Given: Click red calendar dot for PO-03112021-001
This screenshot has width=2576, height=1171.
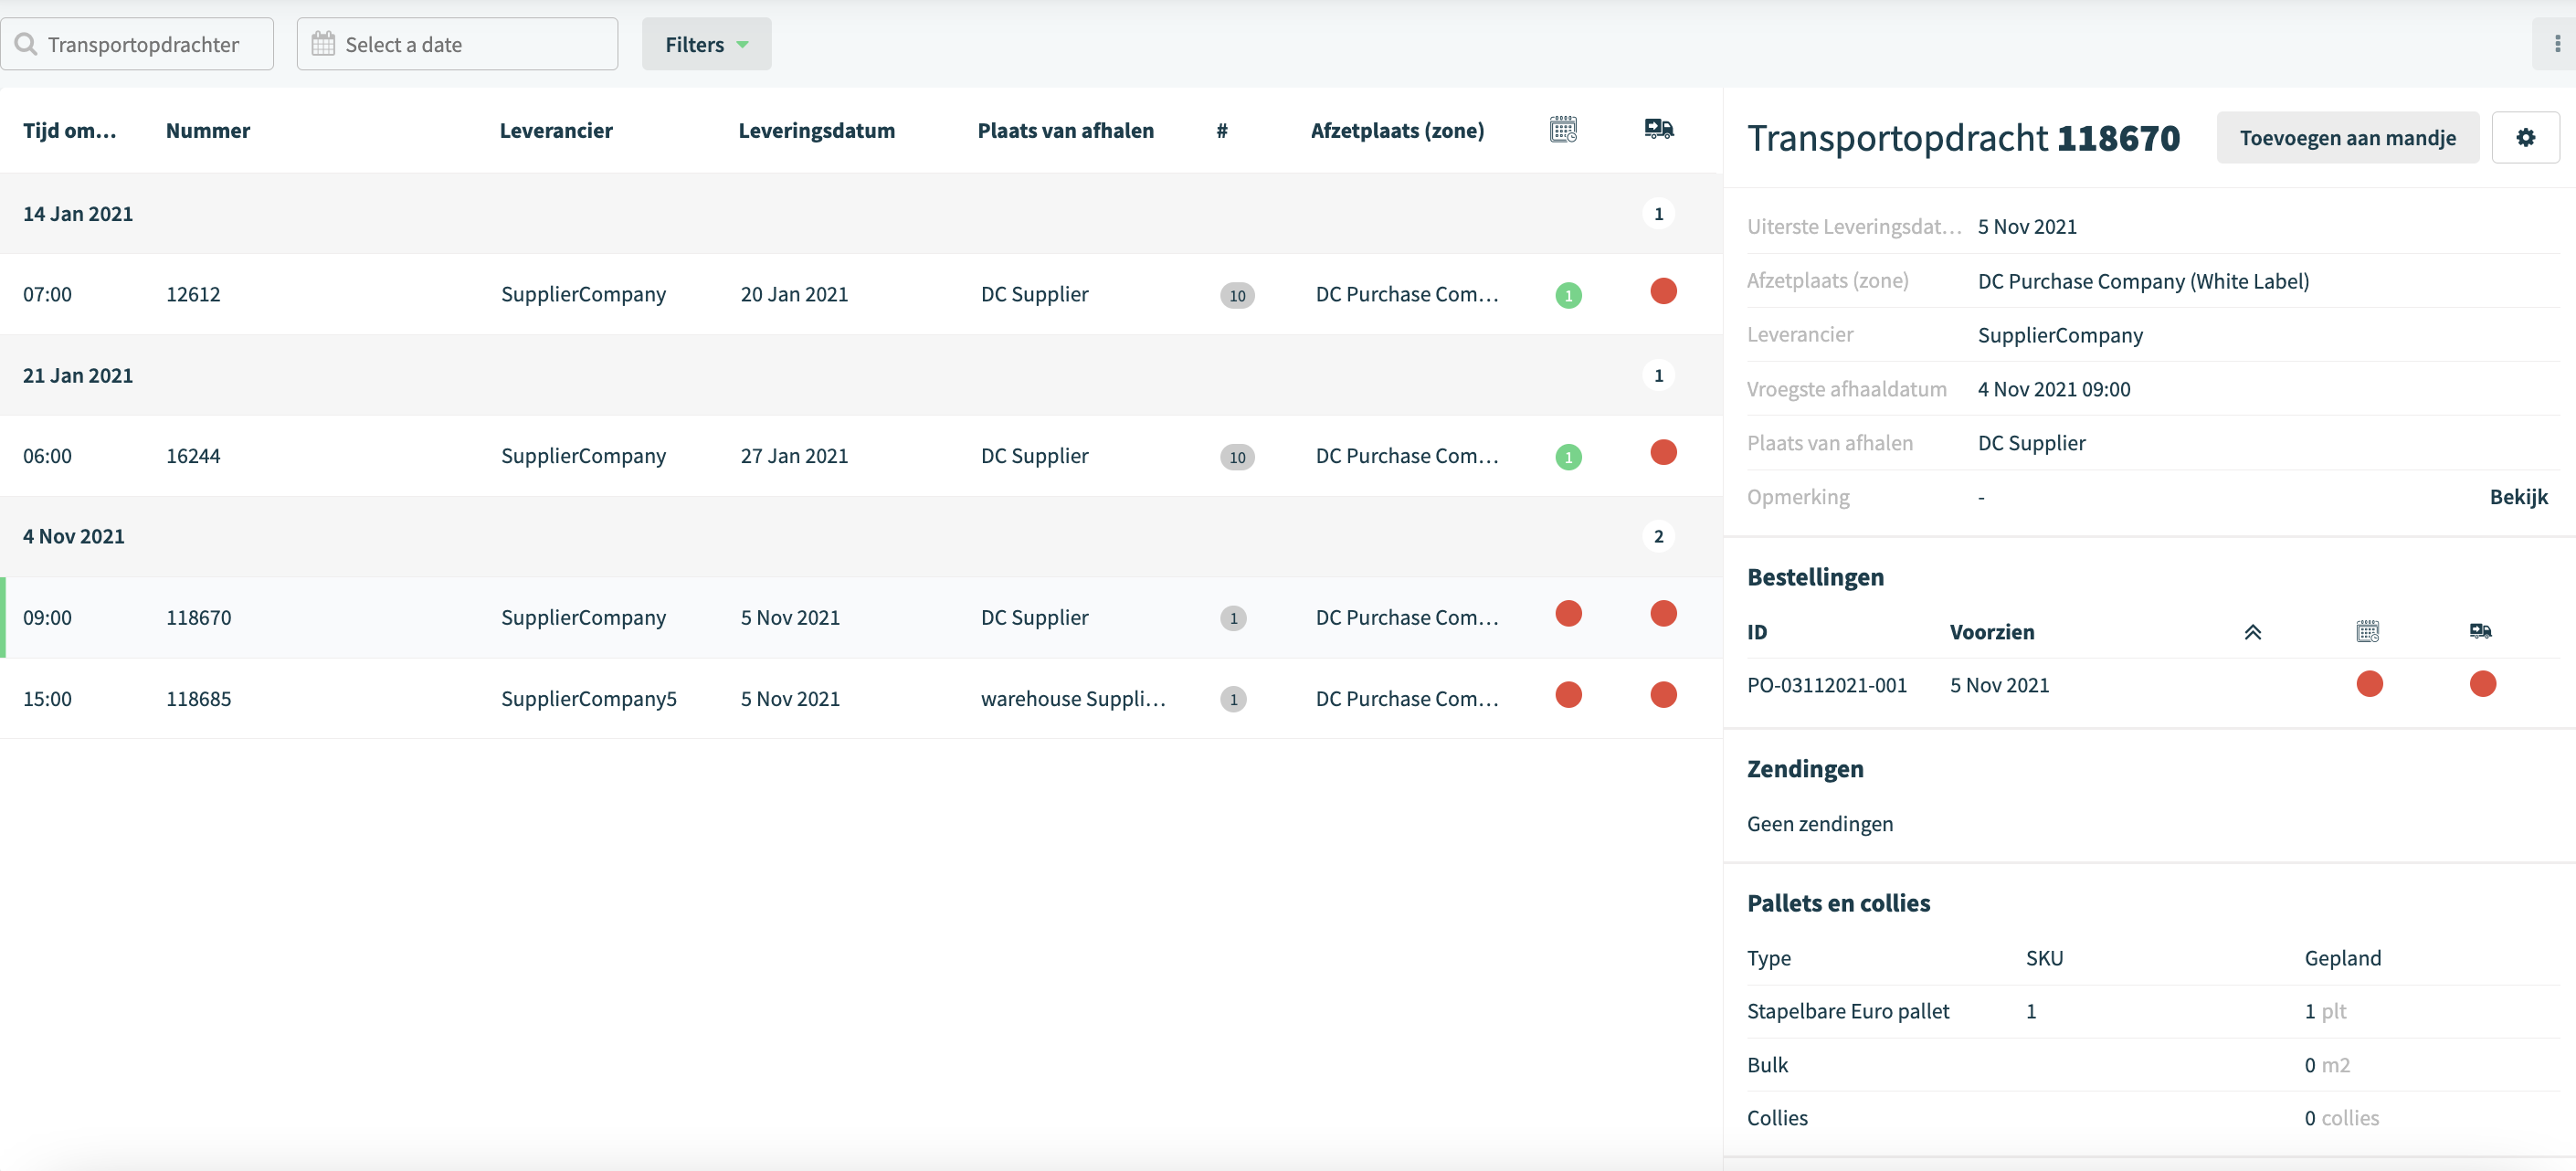Looking at the screenshot, I should (2369, 684).
